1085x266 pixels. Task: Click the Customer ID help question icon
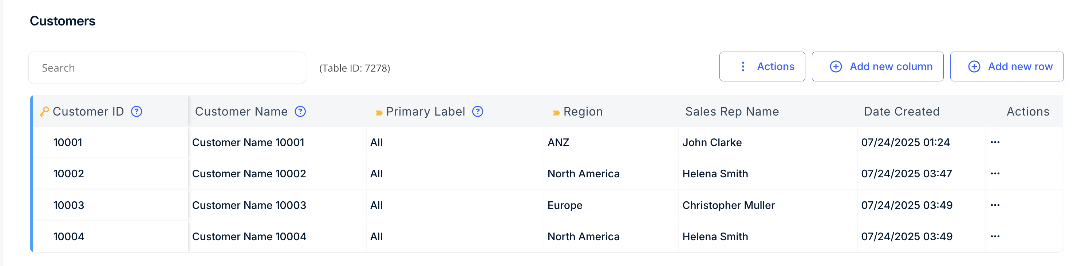point(137,111)
